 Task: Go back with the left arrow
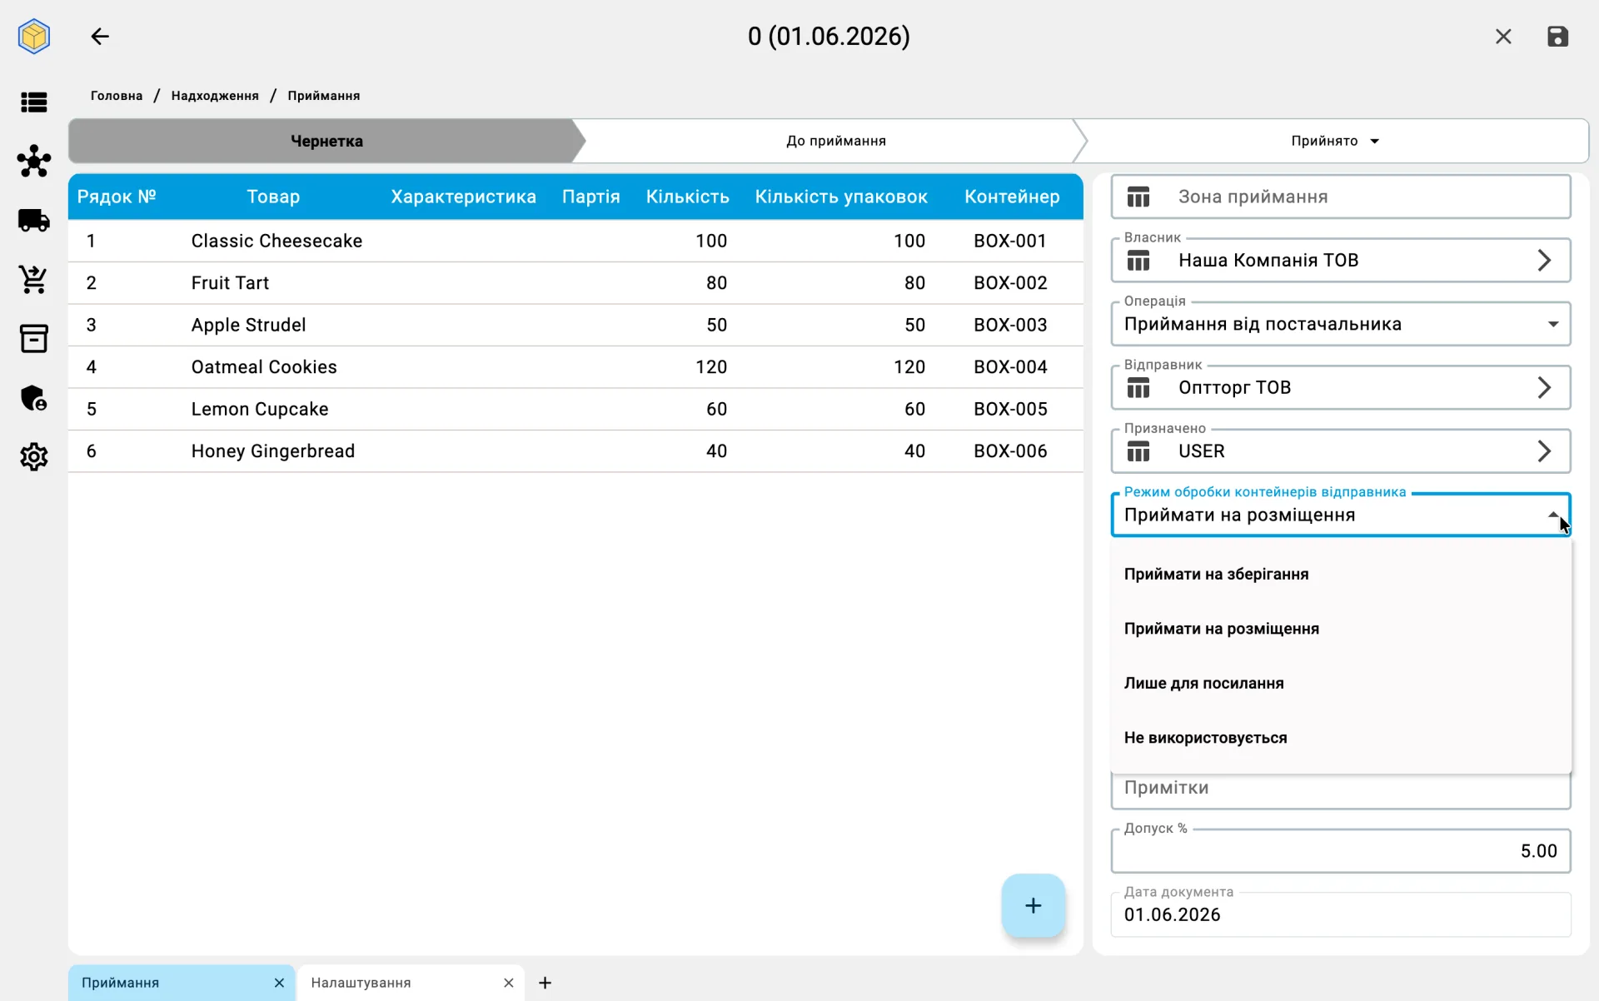pos(100,37)
